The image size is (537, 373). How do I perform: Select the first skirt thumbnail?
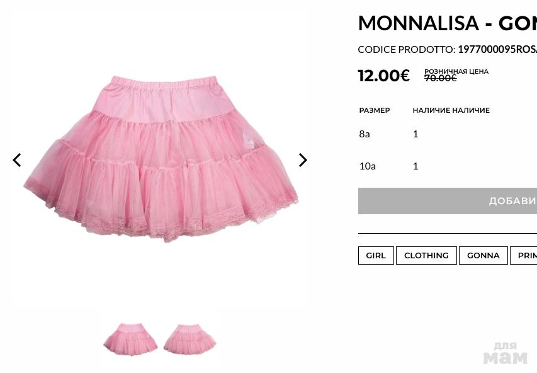click(130, 339)
